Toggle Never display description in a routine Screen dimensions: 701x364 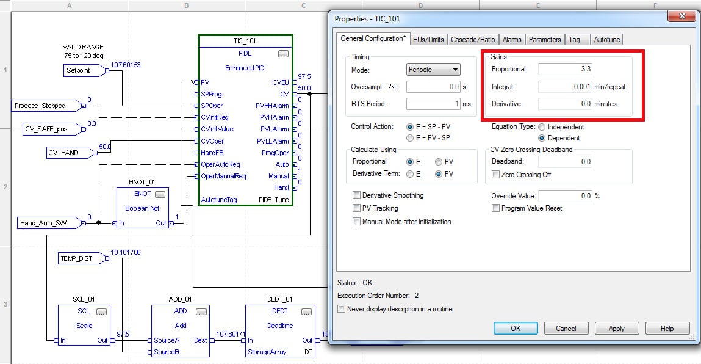coord(342,308)
